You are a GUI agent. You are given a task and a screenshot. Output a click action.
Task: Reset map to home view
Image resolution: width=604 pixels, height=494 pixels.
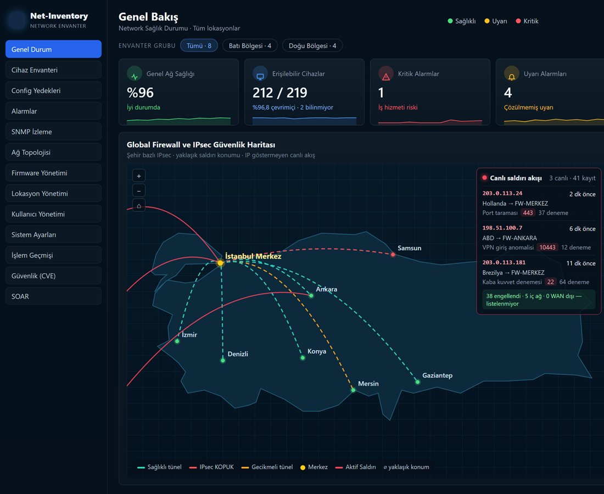click(x=139, y=206)
